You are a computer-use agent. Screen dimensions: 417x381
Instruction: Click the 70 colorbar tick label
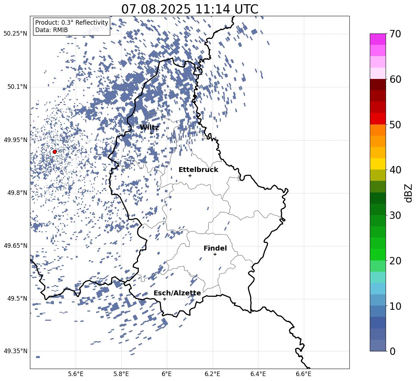tap(395, 34)
